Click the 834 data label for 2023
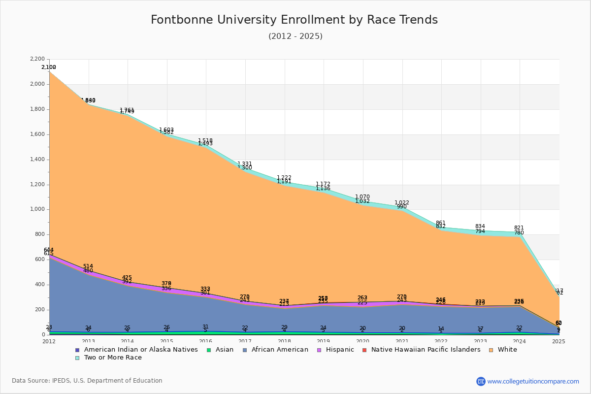 coord(480,226)
